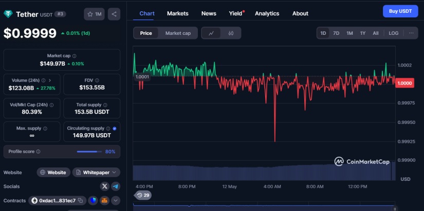Screen dimensions: 424x211
Task: Open the Yield tab
Action: [x=235, y=13]
